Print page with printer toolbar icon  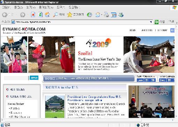tap(106, 15)
